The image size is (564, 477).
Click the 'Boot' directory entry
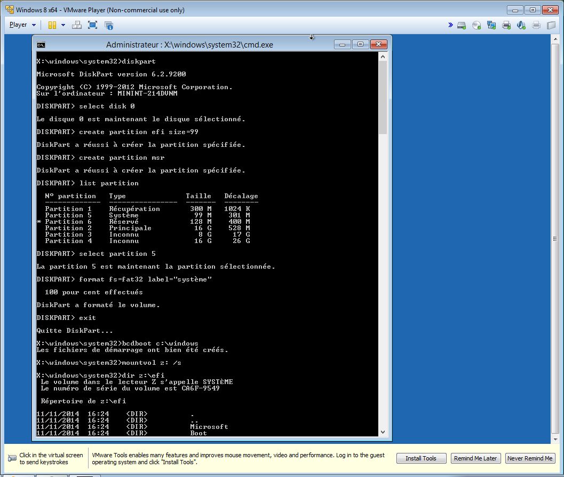point(198,433)
